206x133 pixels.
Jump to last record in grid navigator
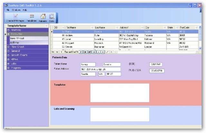[89, 52]
